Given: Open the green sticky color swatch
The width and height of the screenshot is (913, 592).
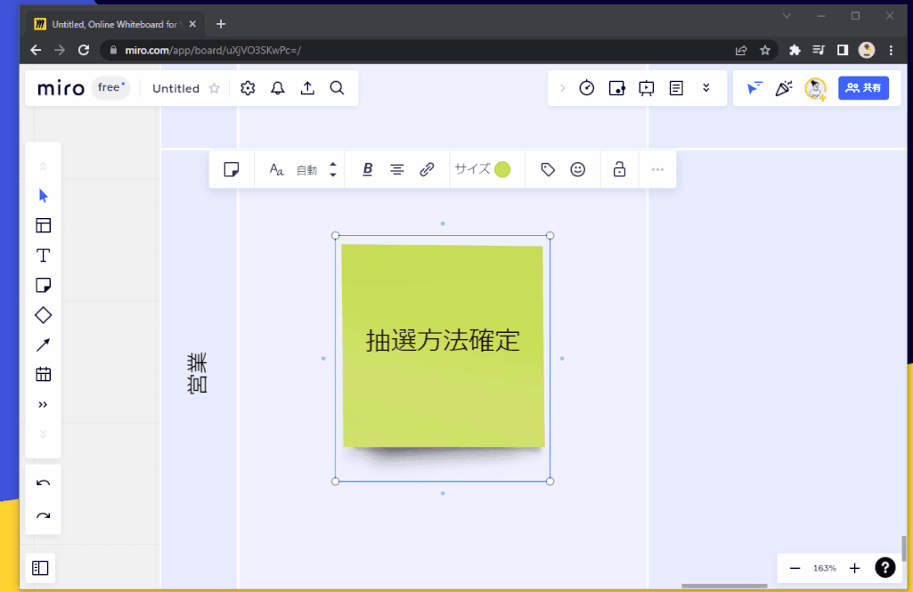Looking at the screenshot, I should [x=502, y=169].
